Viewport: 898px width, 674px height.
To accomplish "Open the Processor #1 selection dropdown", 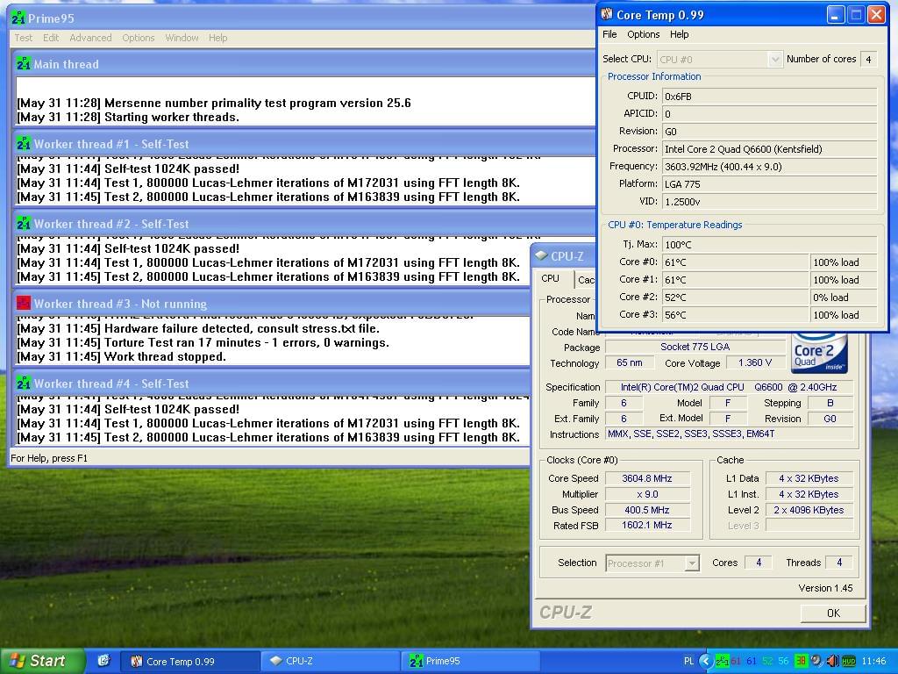I will coord(692,563).
